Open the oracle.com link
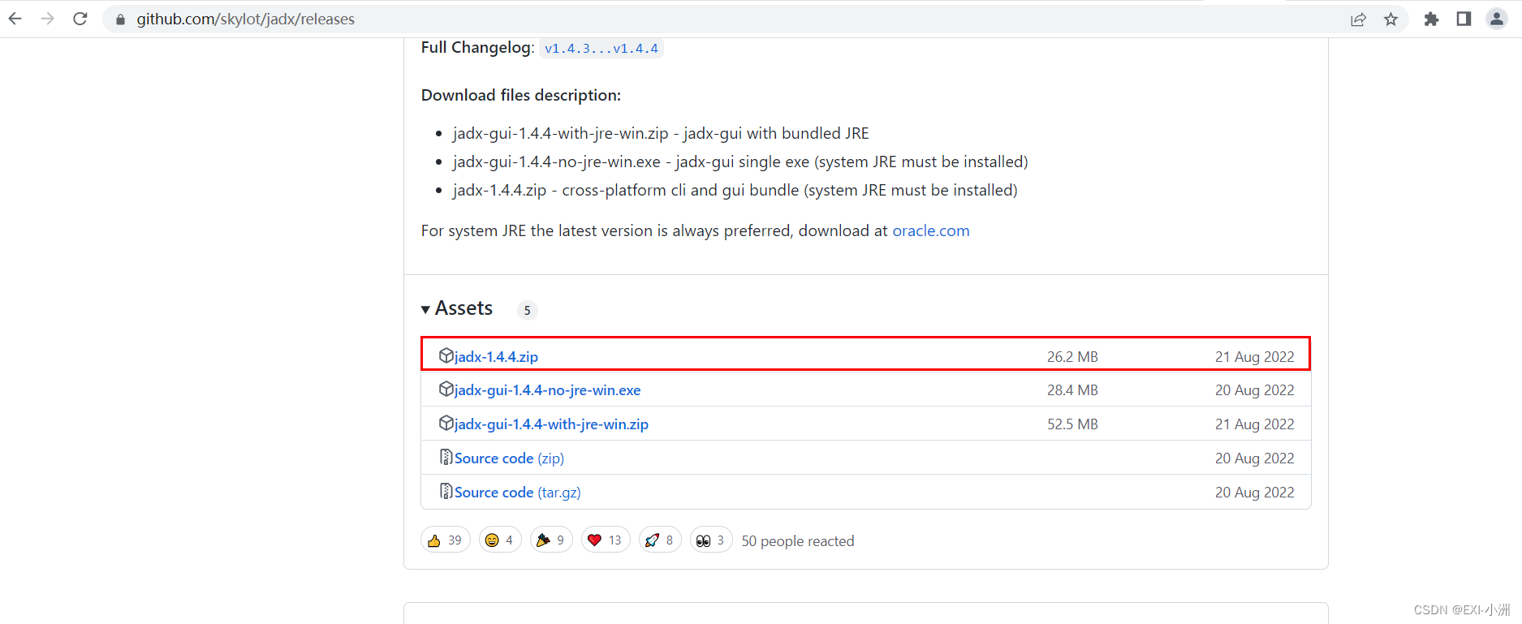The width and height of the screenshot is (1522, 624). 931,230
